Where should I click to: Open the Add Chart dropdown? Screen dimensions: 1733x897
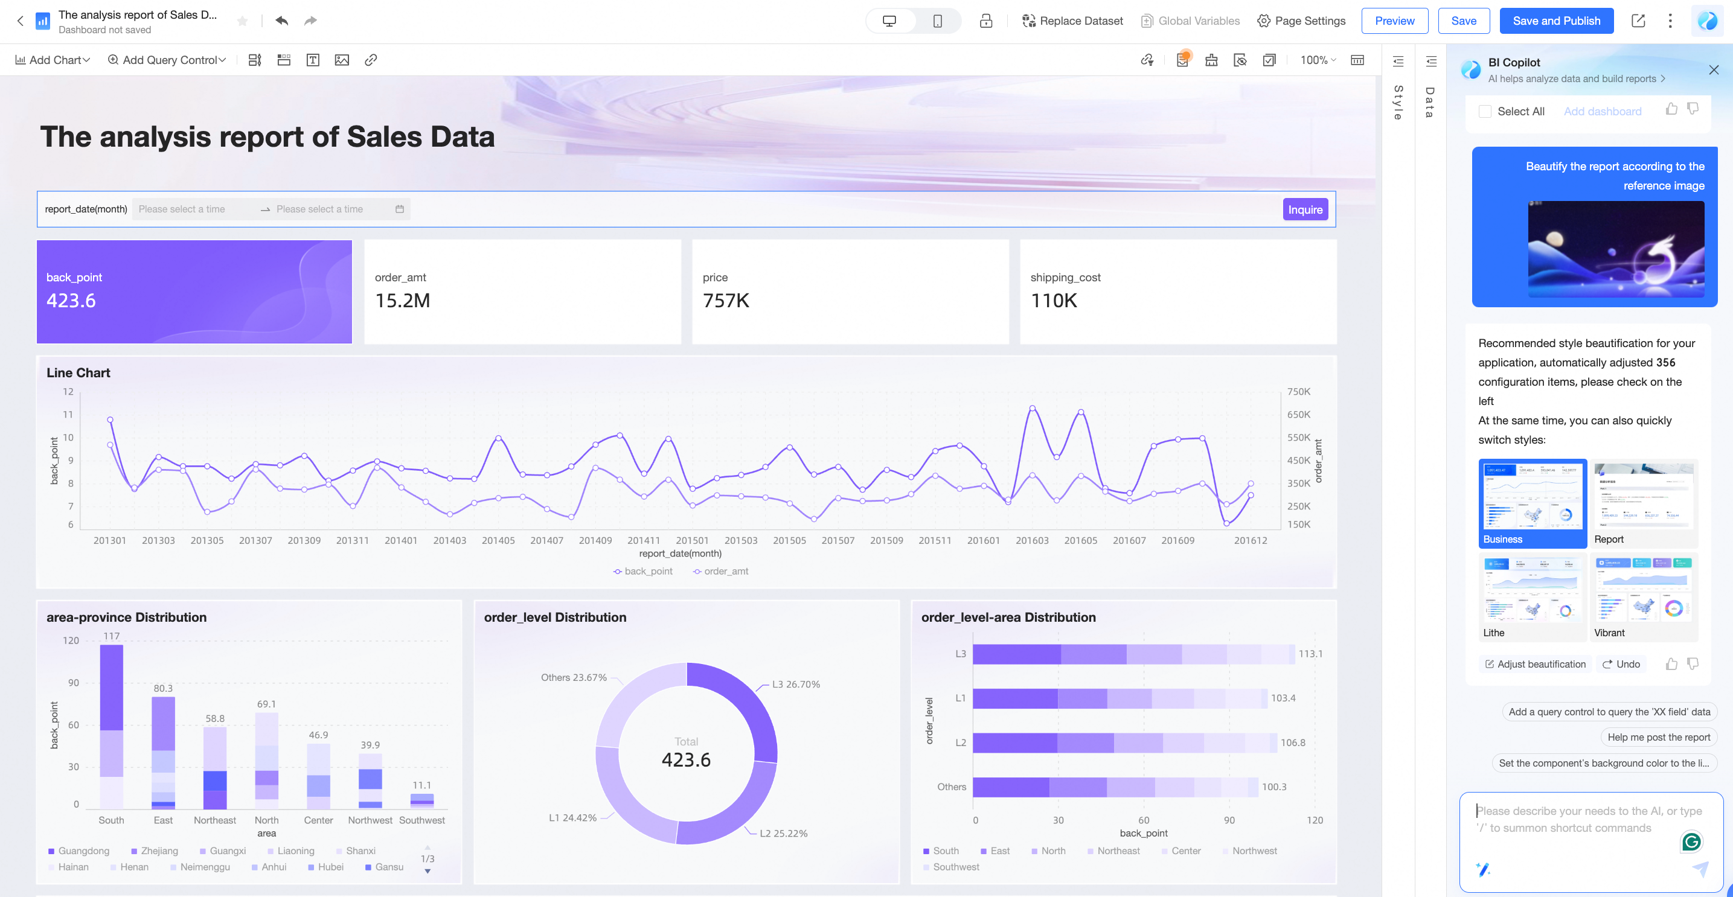53,60
